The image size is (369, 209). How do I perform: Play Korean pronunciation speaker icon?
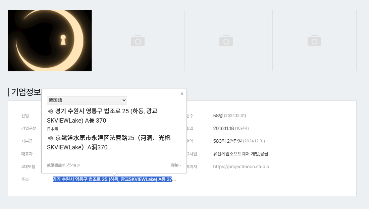pyautogui.click(x=50, y=111)
